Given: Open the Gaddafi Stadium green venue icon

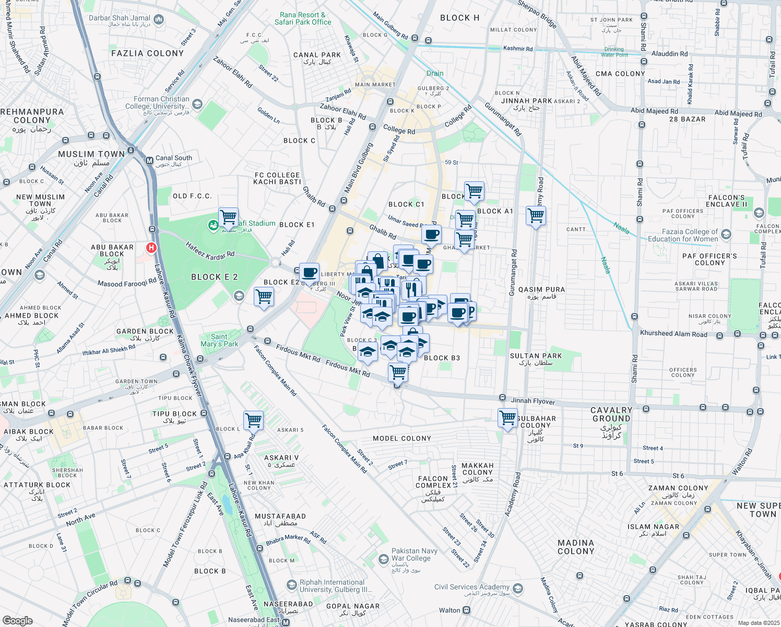Looking at the screenshot, I should pyautogui.click(x=213, y=225).
